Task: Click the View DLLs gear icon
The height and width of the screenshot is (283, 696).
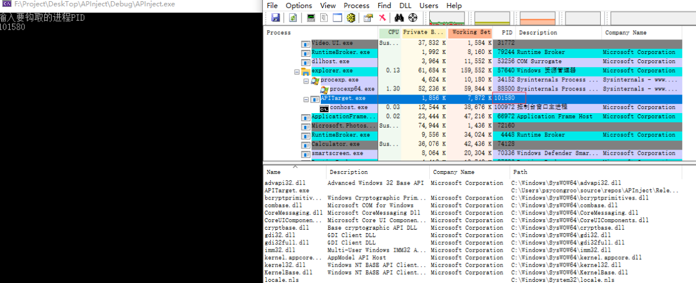Action: [351, 18]
